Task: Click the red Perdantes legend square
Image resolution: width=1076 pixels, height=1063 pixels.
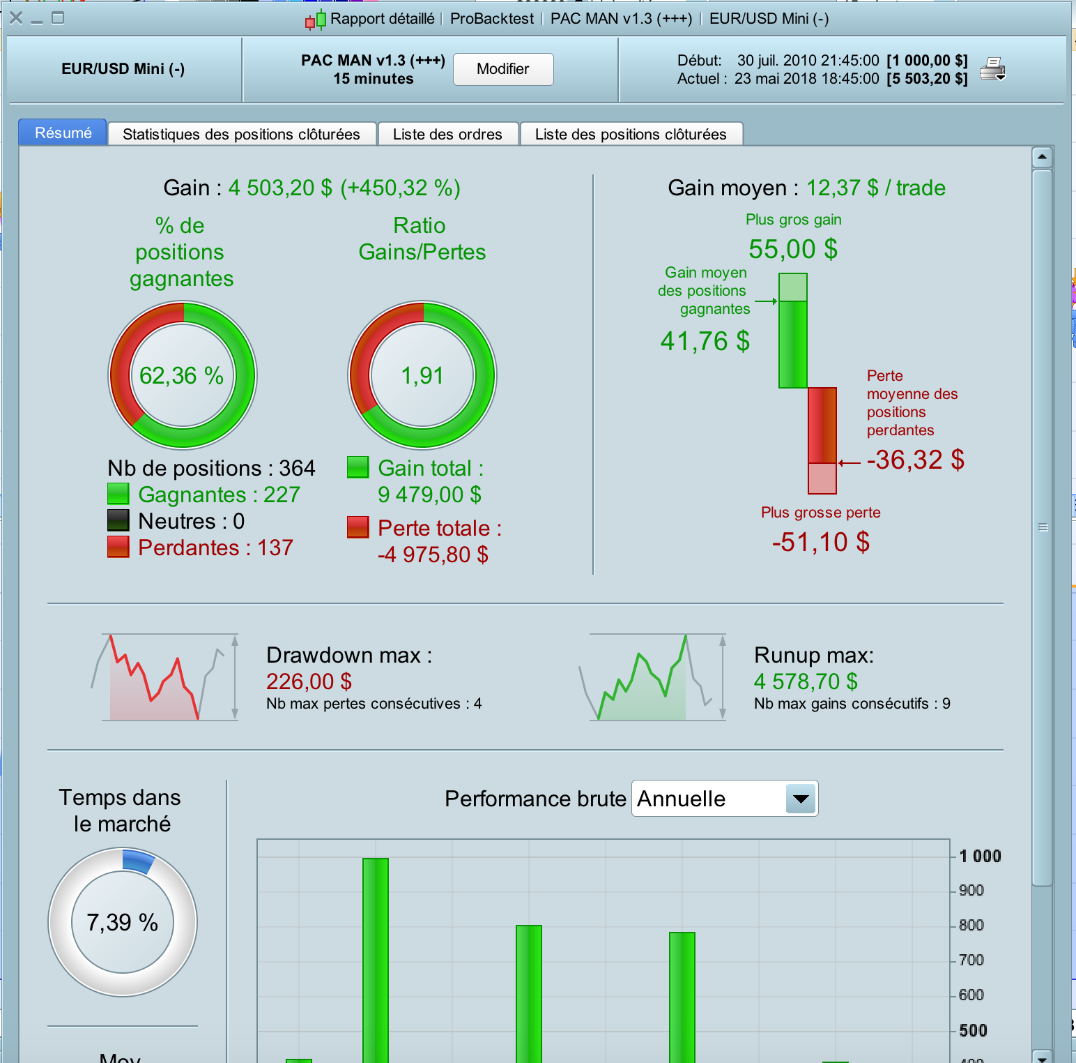Action: point(118,547)
